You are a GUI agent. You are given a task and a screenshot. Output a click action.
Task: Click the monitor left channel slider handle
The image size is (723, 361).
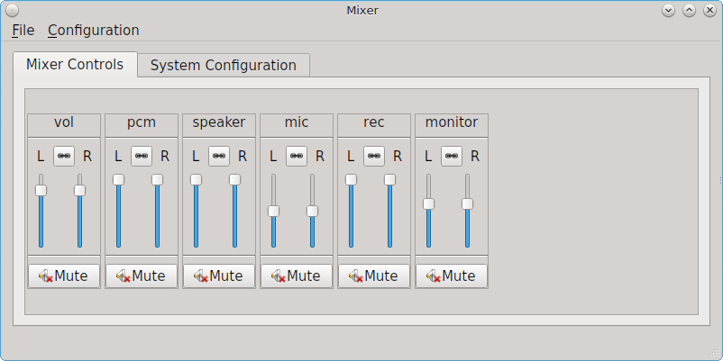(x=428, y=204)
